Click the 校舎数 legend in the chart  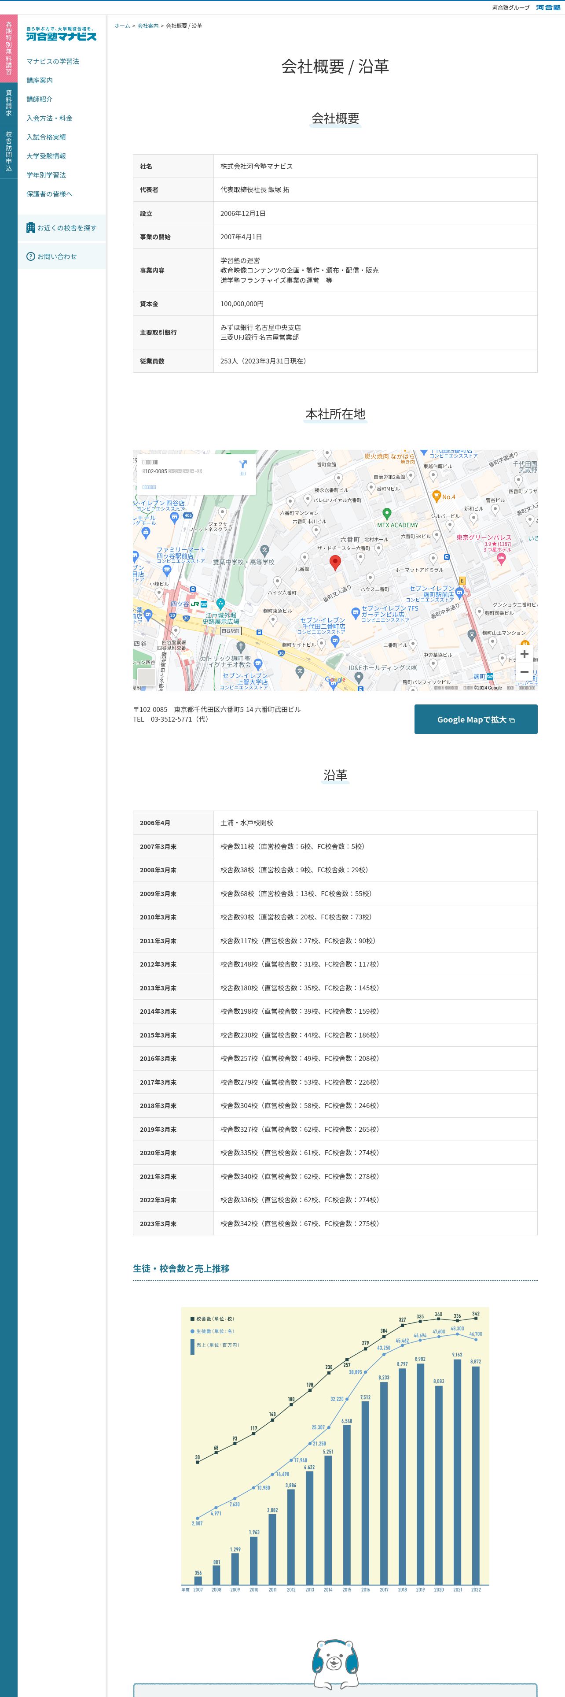(212, 1319)
